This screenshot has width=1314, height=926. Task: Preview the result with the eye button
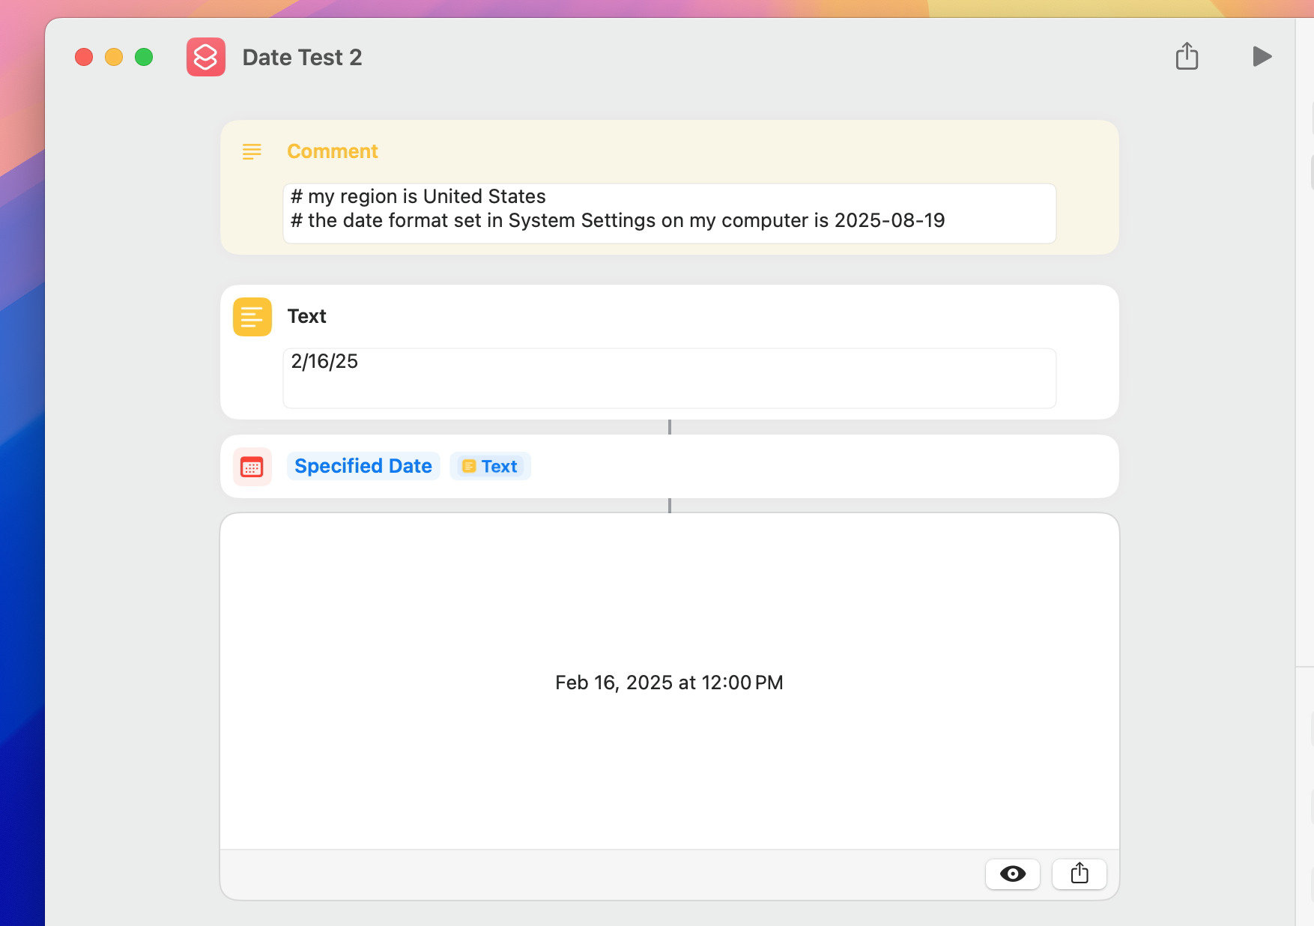(x=1012, y=874)
